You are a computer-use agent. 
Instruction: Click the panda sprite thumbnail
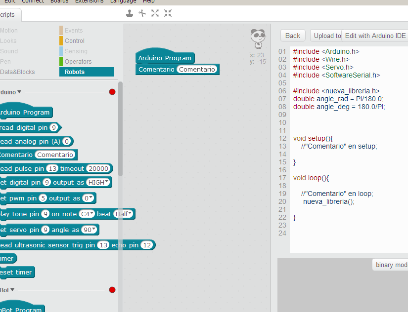tap(258, 39)
